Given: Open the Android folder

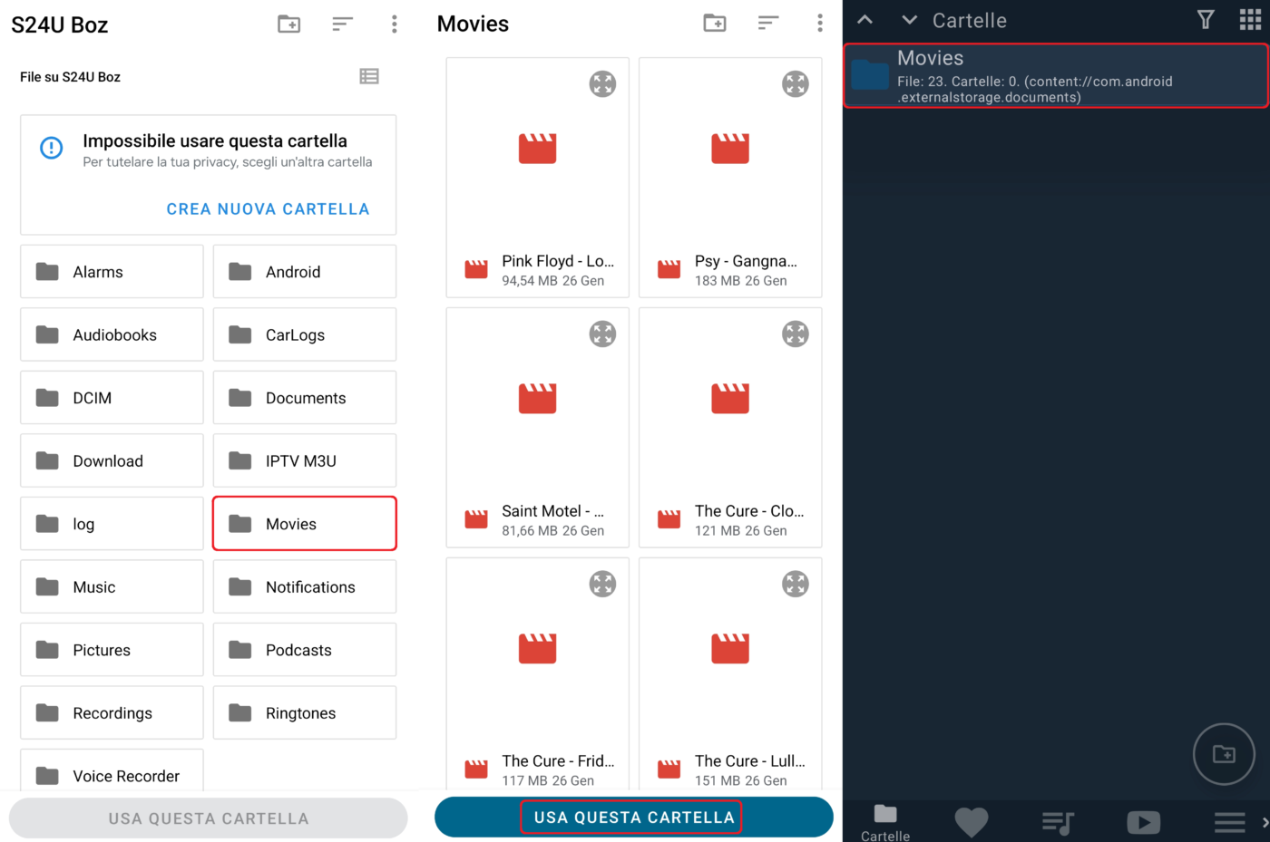Looking at the screenshot, I should [305, 272].
